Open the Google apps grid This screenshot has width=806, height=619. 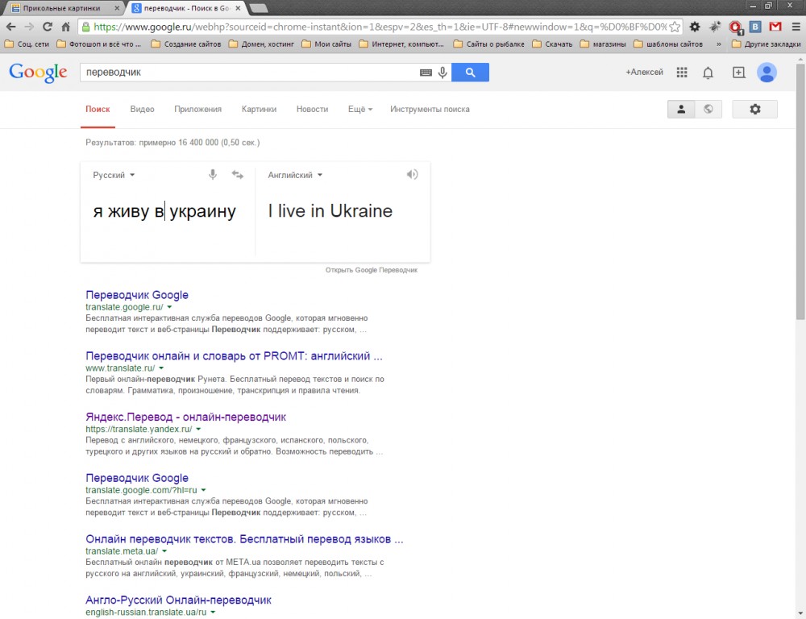(x=682, y=73)
